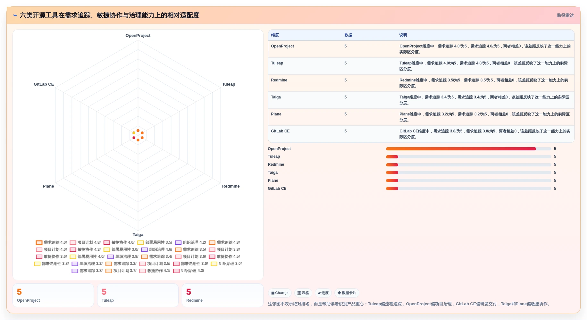The width and height of the screenshot is (587, 320).
Task: Click the Plane progress bar
Action: 468,181
